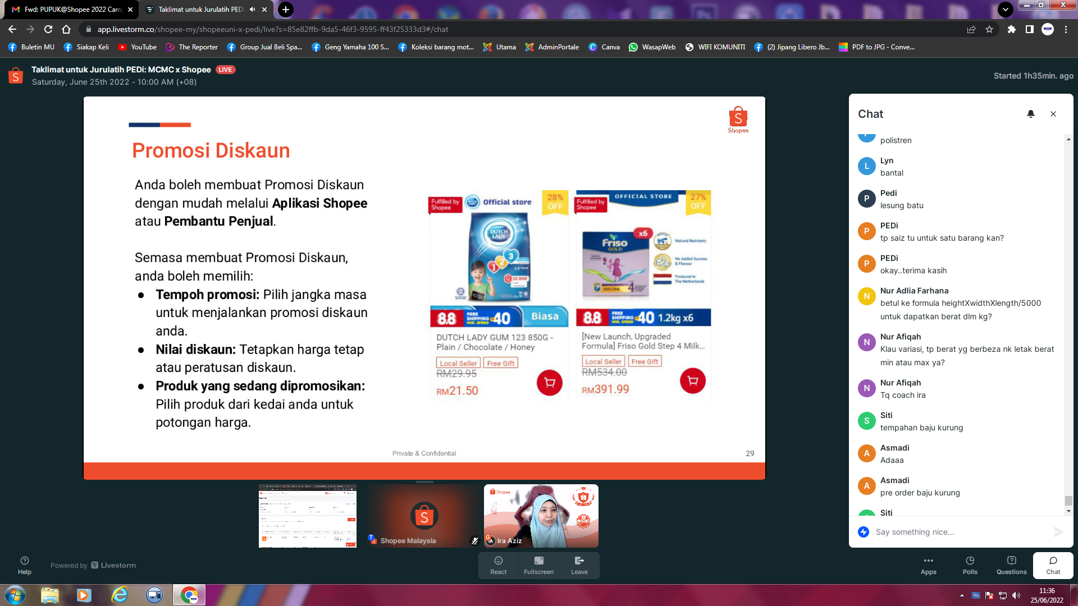The image size is (1078, 606).
Task: Select the Taklimat untuk Jurulatih PEDi tab
Action: tap(200, 10)
